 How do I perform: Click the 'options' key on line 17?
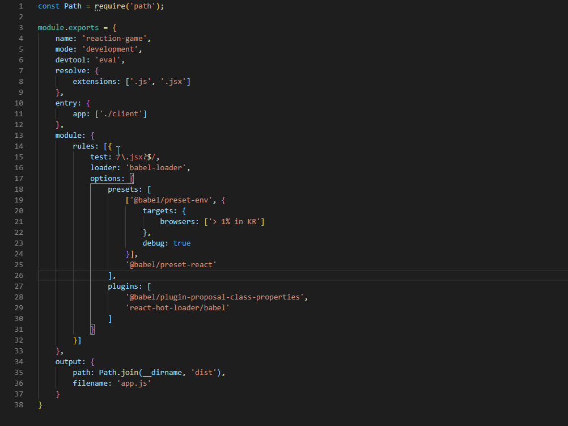click(x=105, y=178)
